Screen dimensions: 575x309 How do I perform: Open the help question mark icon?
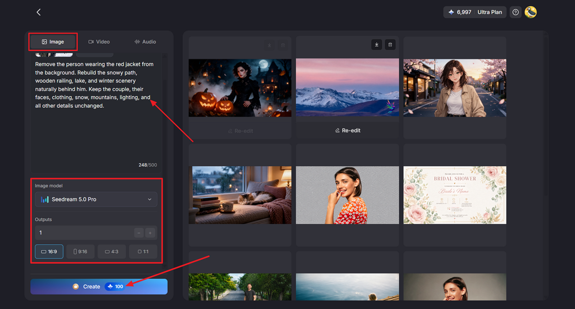click(515, 12)
